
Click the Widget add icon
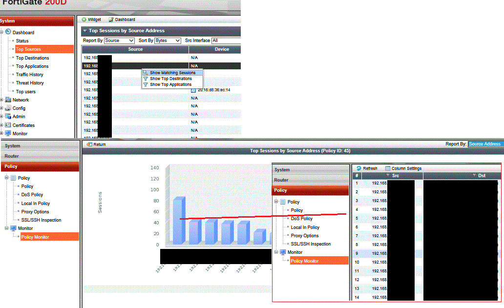(x=84, y=20)
